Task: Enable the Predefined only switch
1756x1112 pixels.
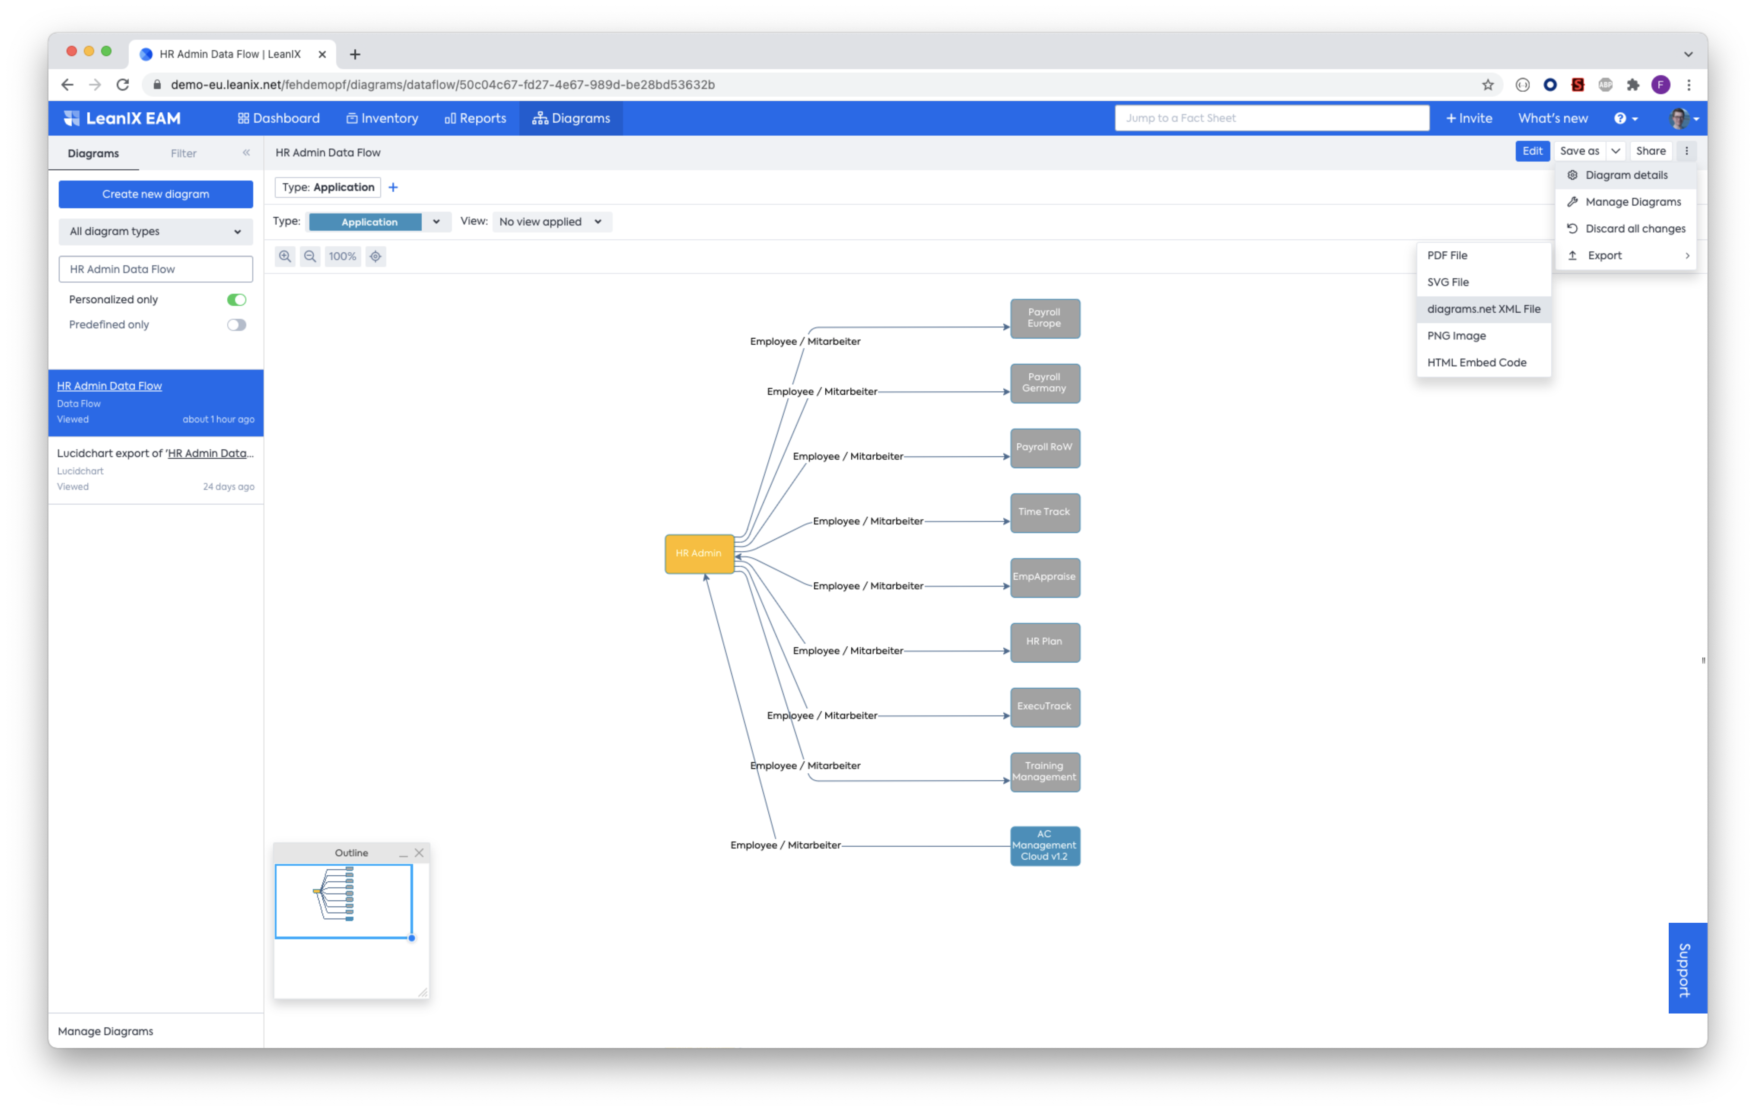Action: point(236,324)
